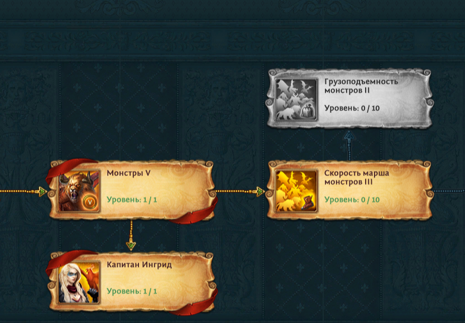
Task: Click green arrow pointing down to Капитан Ингрид
Action: [x=131, y=245]
